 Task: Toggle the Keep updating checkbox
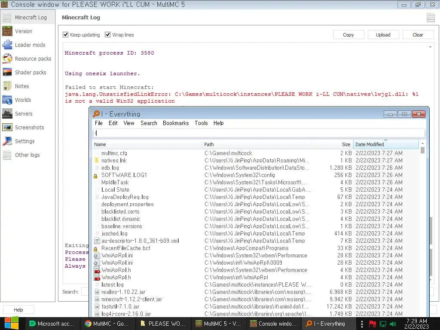click(x=66, y=34)
